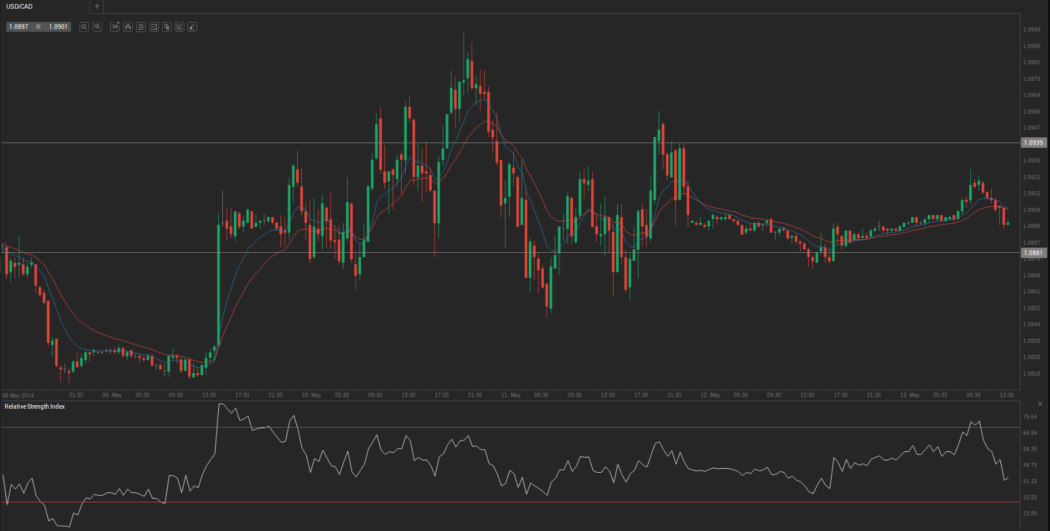Click the Relative Strength Index title
This screenshot has width=1050, height=531.
point(35,407)
